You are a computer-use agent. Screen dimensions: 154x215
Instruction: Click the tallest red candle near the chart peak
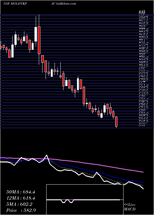point(39,40)
